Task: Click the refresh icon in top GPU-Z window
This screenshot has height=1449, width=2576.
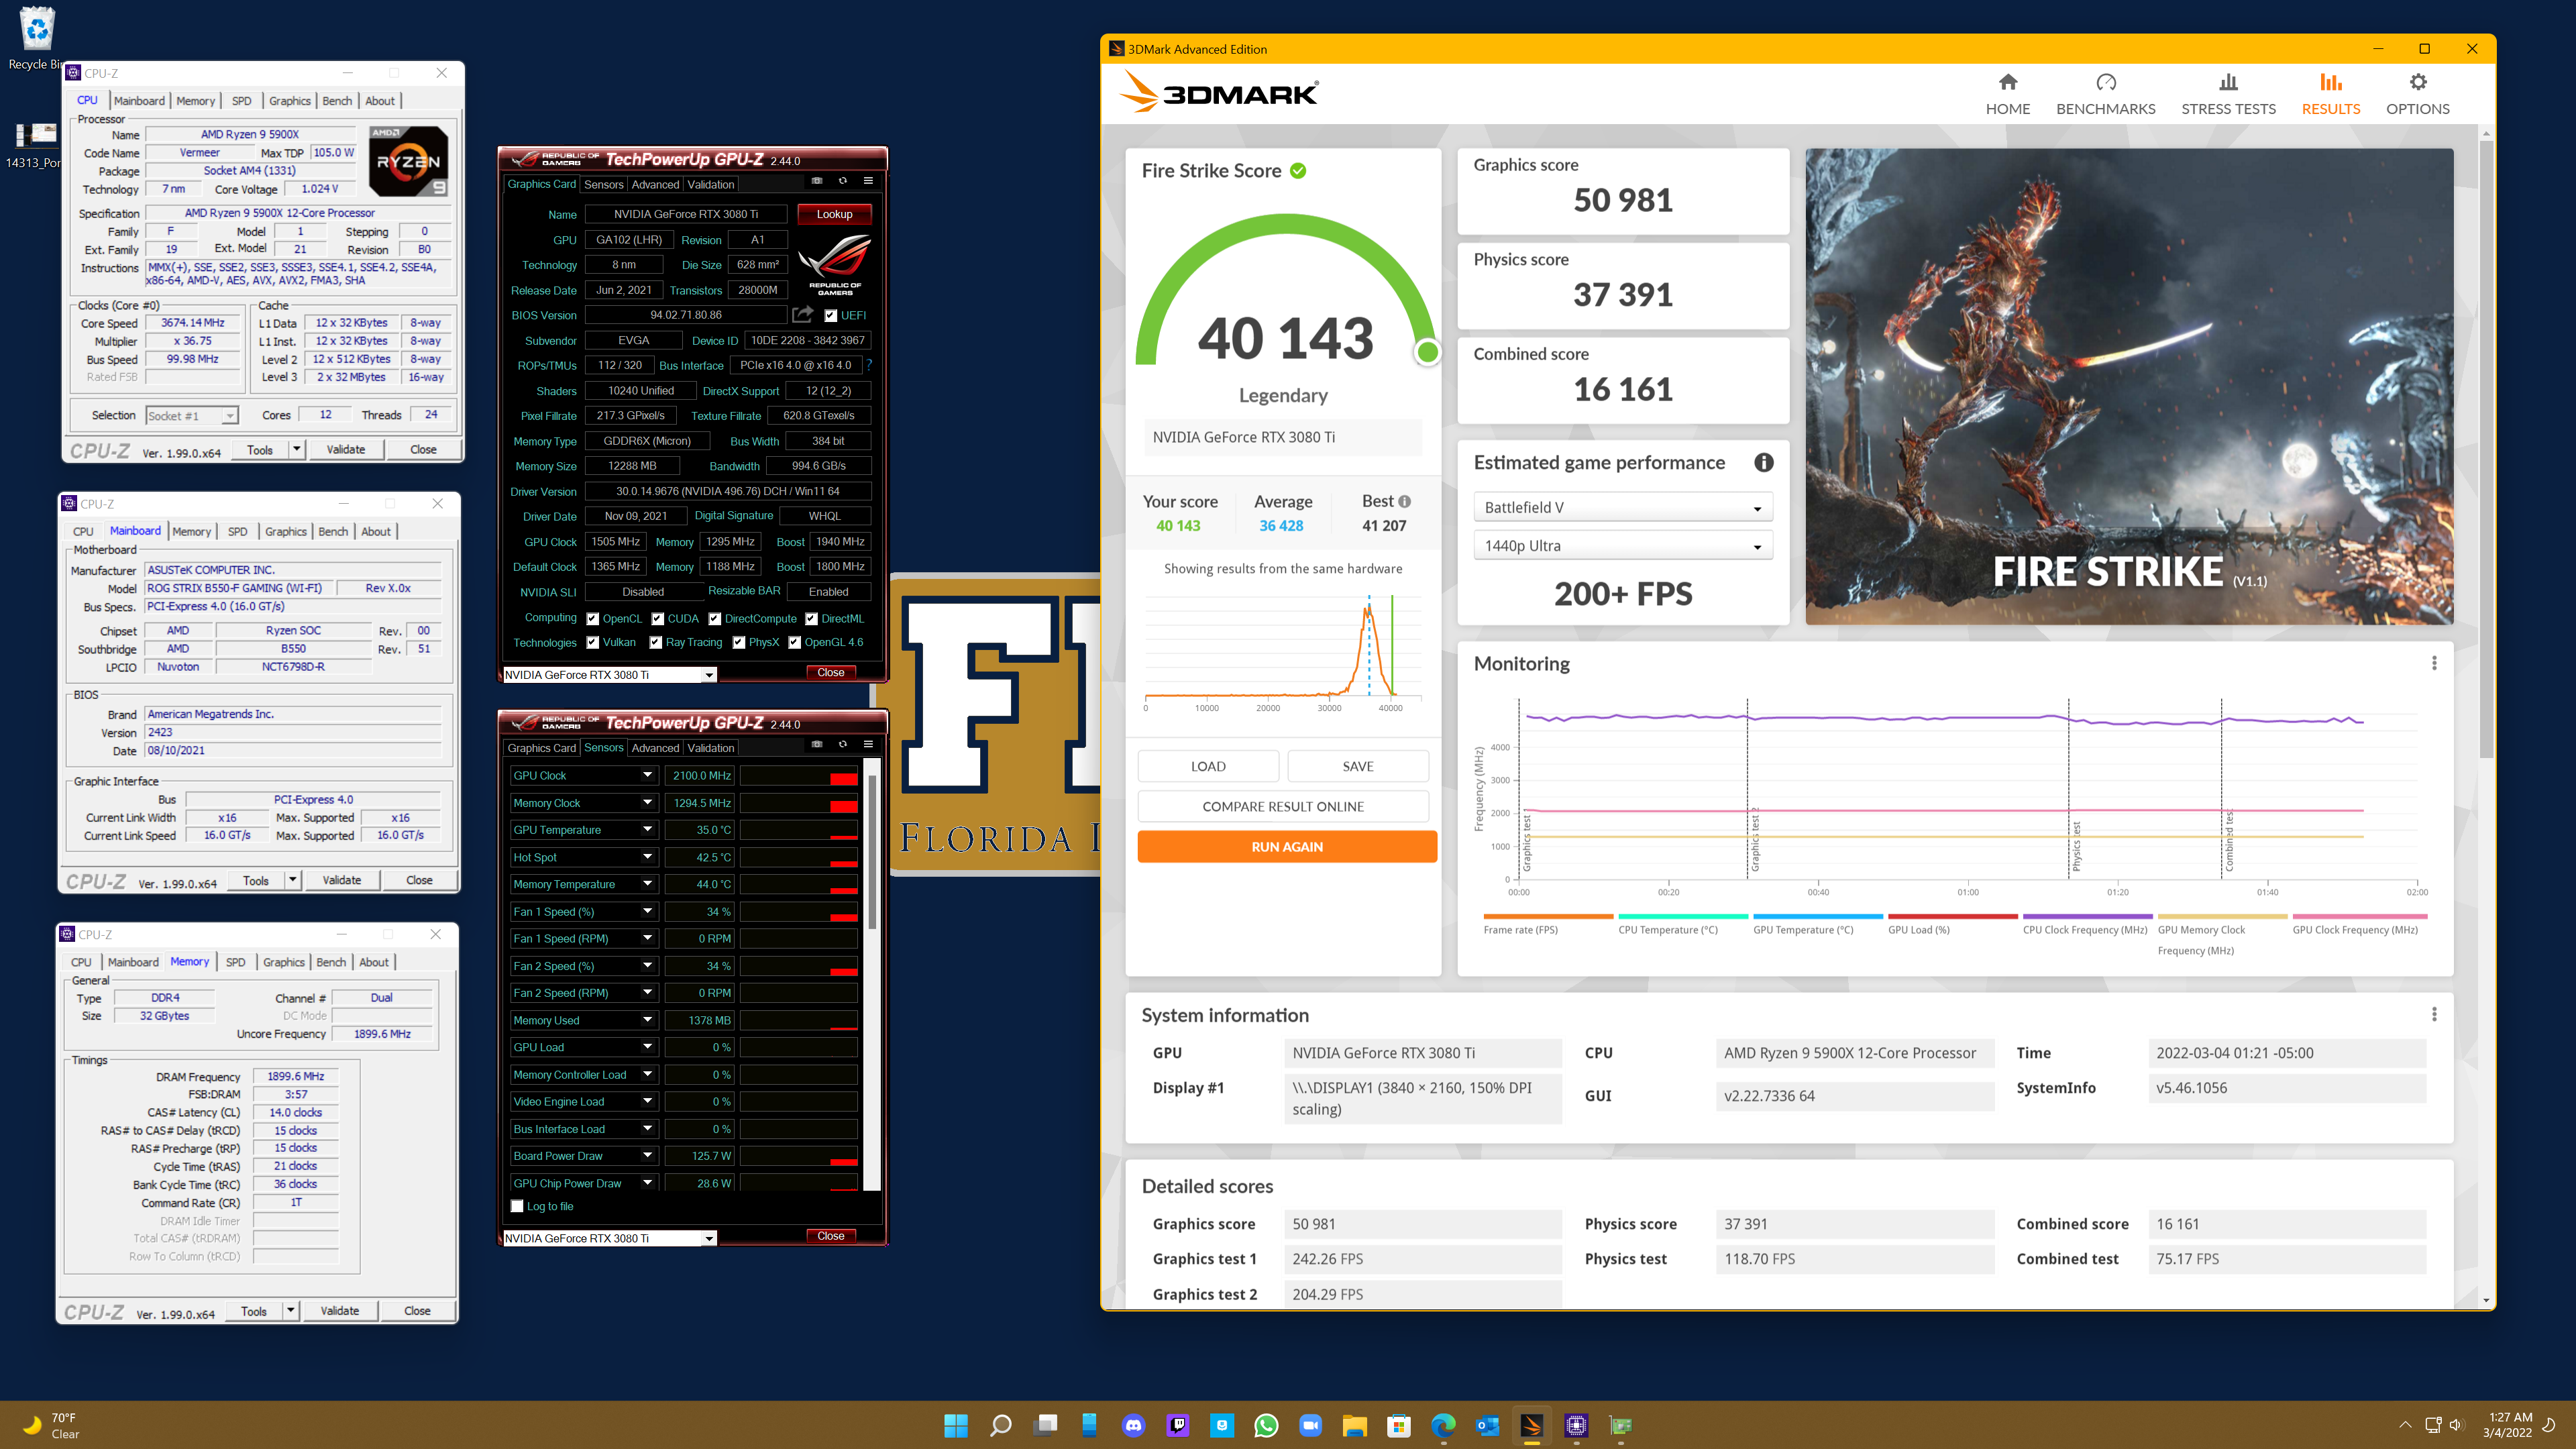Action: click(842, 181)
